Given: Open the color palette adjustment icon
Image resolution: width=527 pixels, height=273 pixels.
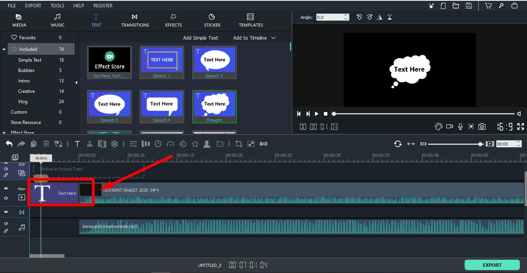Looking at the screenshot, I should pos(438,126).
